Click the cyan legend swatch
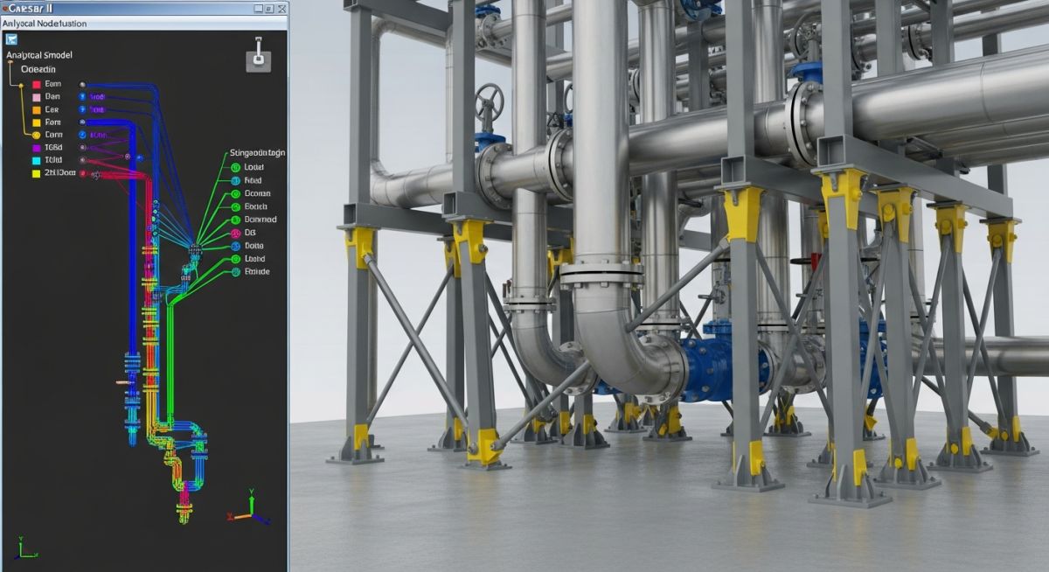 coord(37,161)
